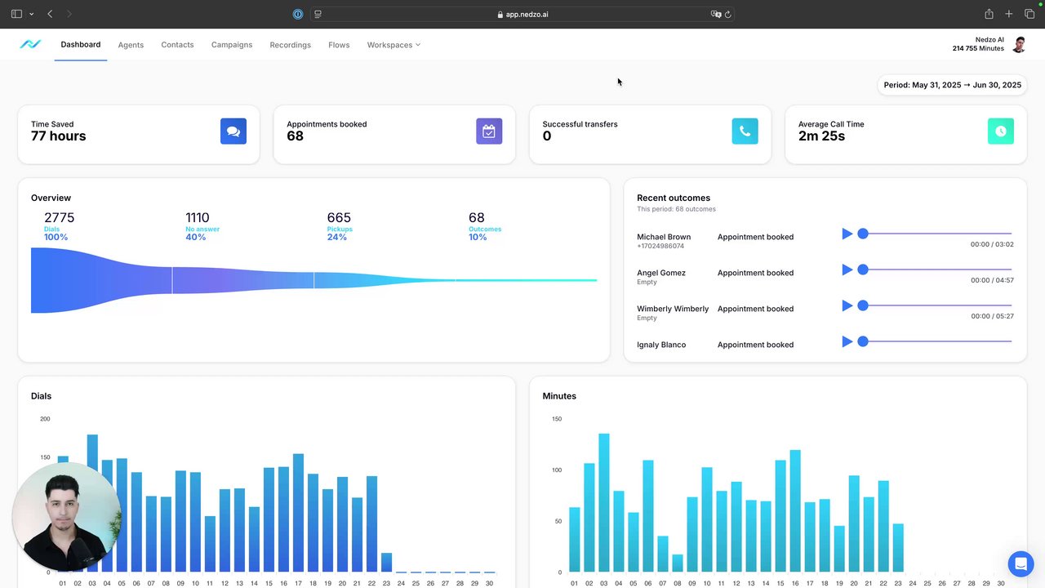Reload the current page
The height and width of the screenshot is (588, 1045).
(x=727, y=14)
